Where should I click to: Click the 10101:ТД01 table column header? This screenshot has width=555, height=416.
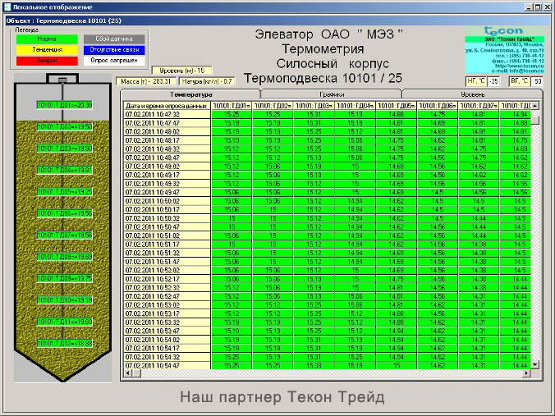coord(232,105)
